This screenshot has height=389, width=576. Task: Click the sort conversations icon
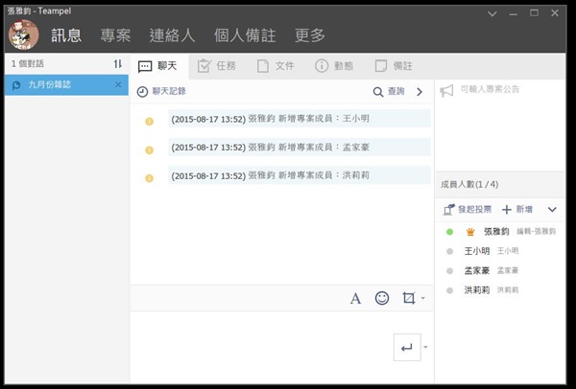[x=117, y=64]
